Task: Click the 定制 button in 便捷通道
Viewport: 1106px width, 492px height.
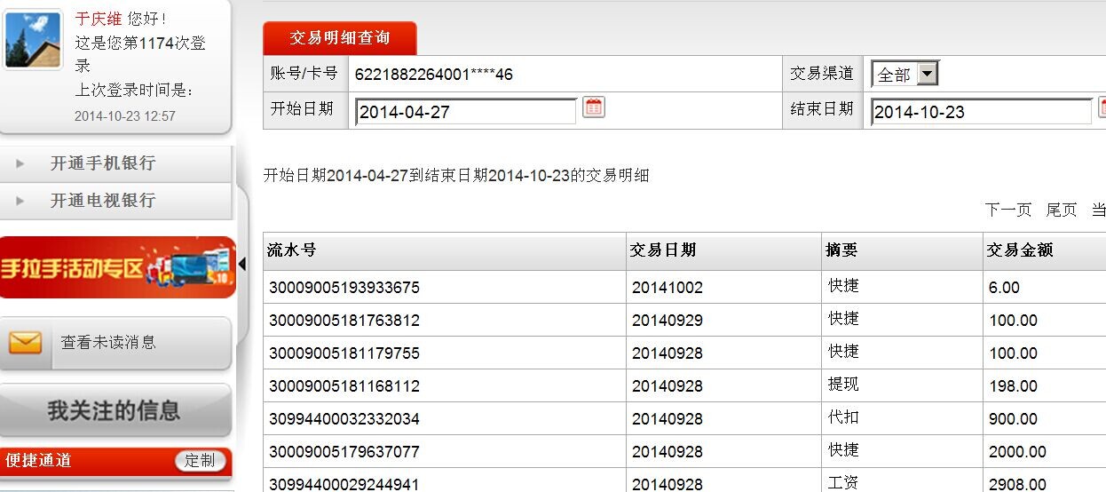Action: pos(200,460)
